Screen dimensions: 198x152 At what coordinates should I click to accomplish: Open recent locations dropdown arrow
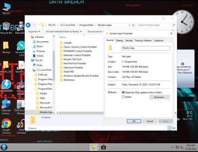39,25
